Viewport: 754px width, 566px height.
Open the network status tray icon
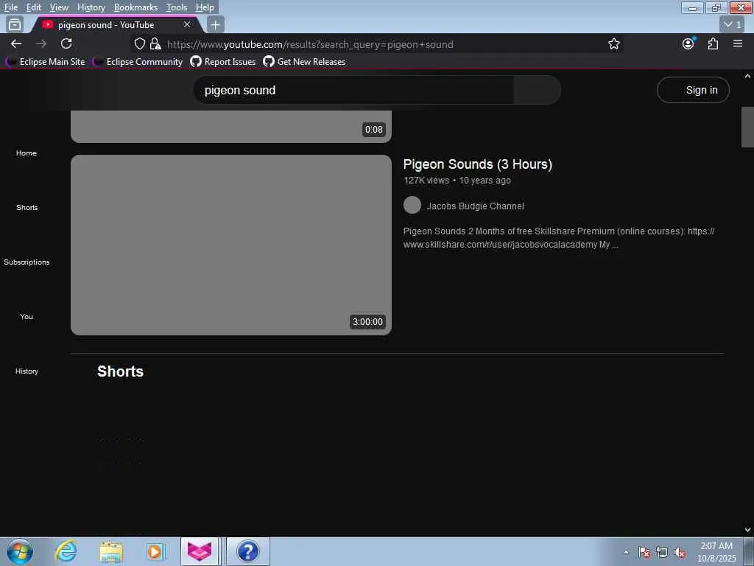tap(662, 552)
